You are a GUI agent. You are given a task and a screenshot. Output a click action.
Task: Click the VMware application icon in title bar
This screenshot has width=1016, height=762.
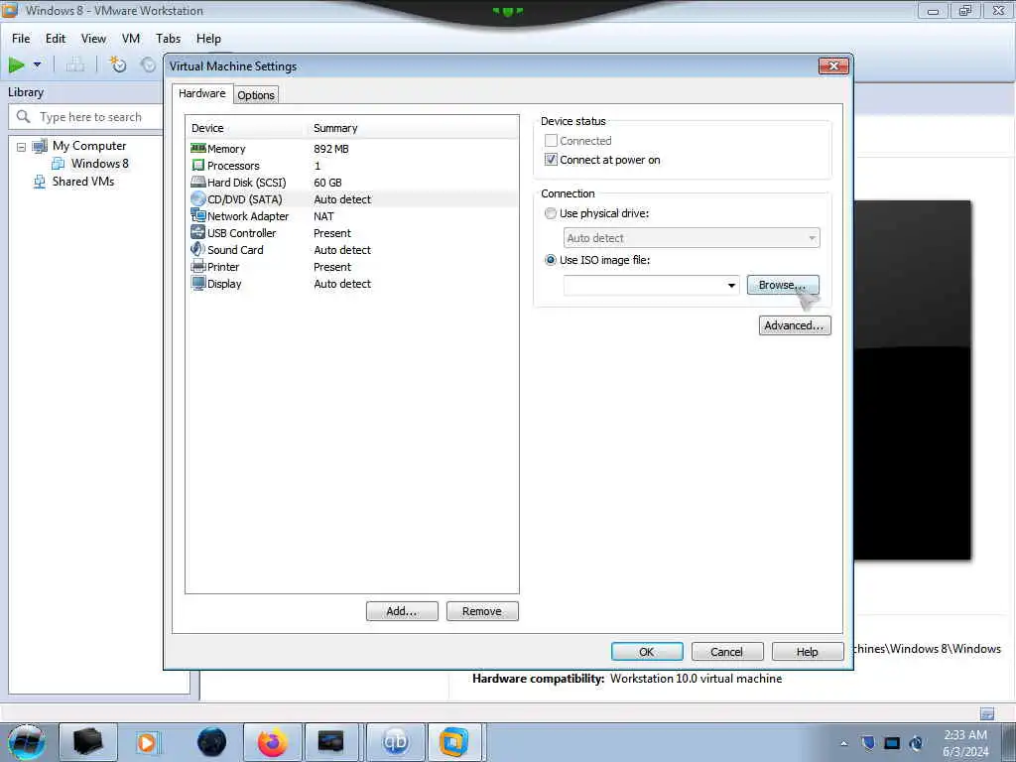coord(9,10)
